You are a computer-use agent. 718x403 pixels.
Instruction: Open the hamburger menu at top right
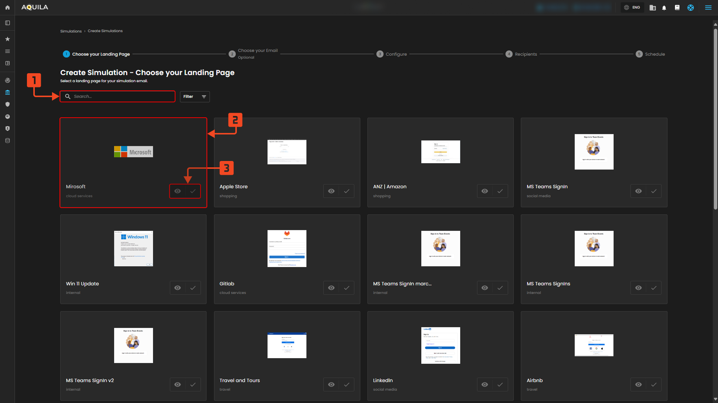[x=708, y=7]
